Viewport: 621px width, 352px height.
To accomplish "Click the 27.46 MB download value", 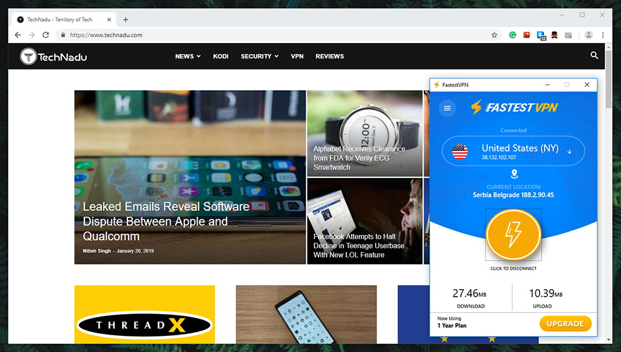I will pos(469,294).
